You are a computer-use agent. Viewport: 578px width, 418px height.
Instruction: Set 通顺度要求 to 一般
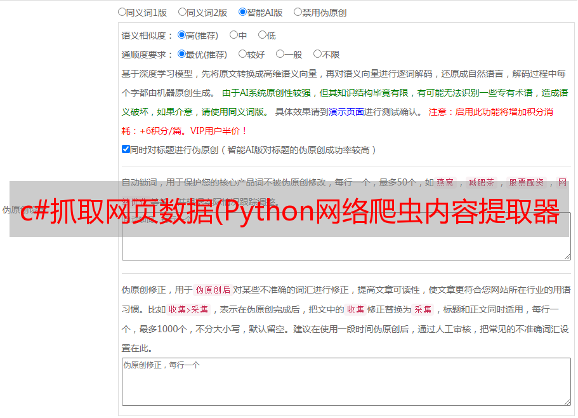coord(280,54)
